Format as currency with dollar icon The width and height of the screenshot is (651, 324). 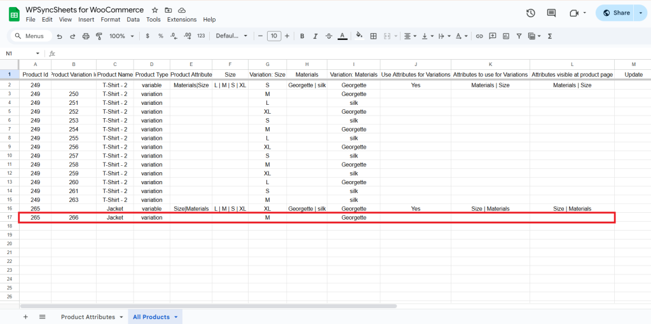click(x=147, y=36)
